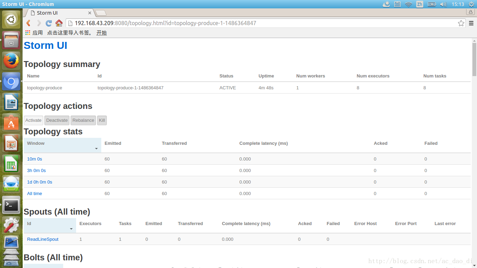Image resolution: width=477 pixels, height=268 pixels.
Task: Click the Deactivate topology button
Action: pos(57,120)
